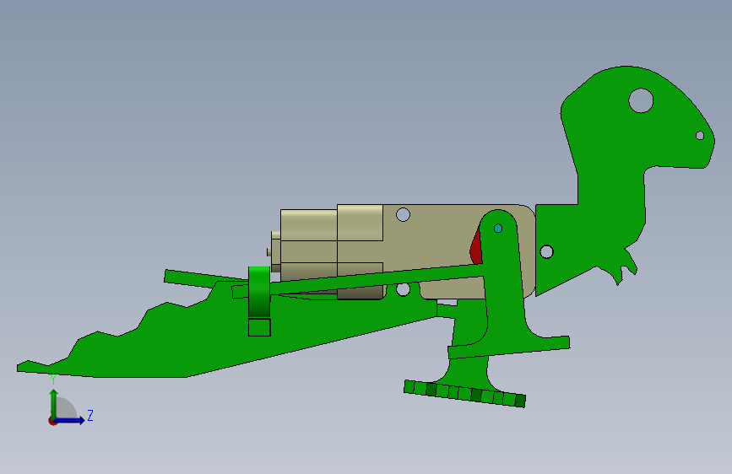
Task: Select the small nostril hole near the snout
Action: coord(699,135)
